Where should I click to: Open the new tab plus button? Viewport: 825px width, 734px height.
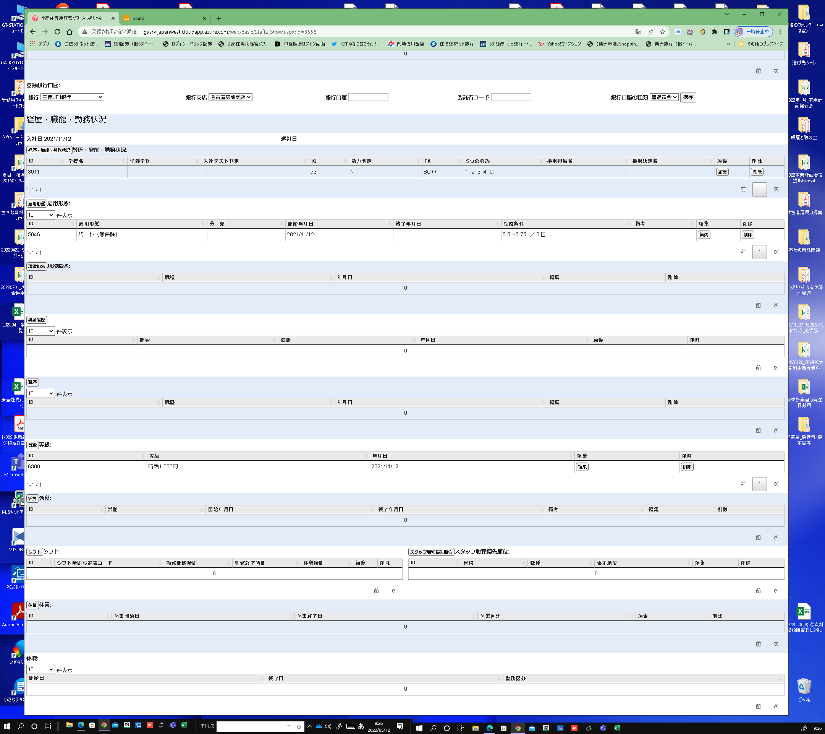[218, 18]
